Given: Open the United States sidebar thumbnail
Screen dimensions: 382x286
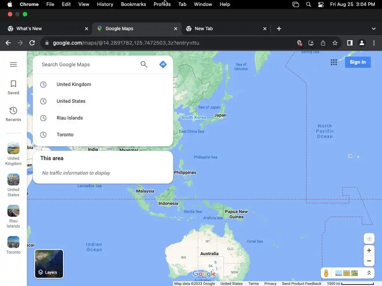Looking at the screenshot, I should point(13,185).
